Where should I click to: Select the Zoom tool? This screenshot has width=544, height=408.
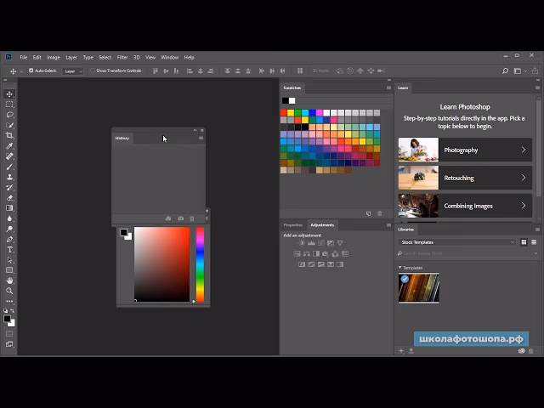[x=9, y=291]
